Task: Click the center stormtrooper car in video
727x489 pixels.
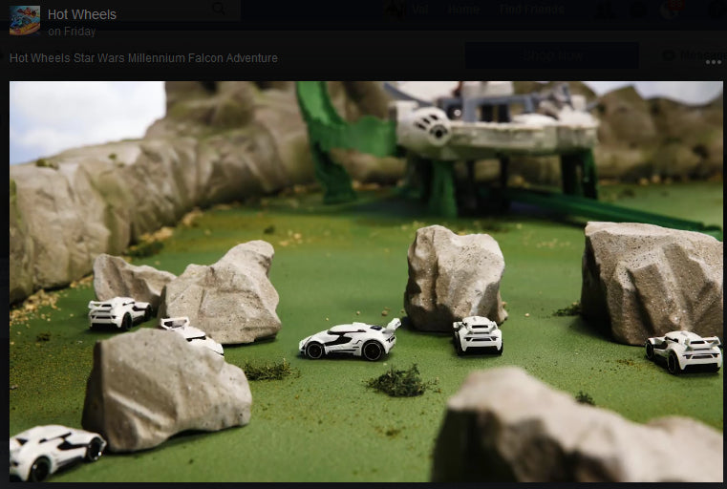Action: point(349,340)
